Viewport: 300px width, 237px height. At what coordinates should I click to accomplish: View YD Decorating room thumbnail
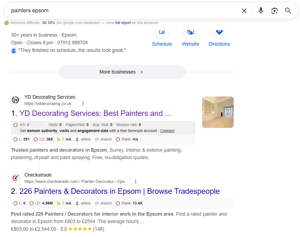[218, 112]
